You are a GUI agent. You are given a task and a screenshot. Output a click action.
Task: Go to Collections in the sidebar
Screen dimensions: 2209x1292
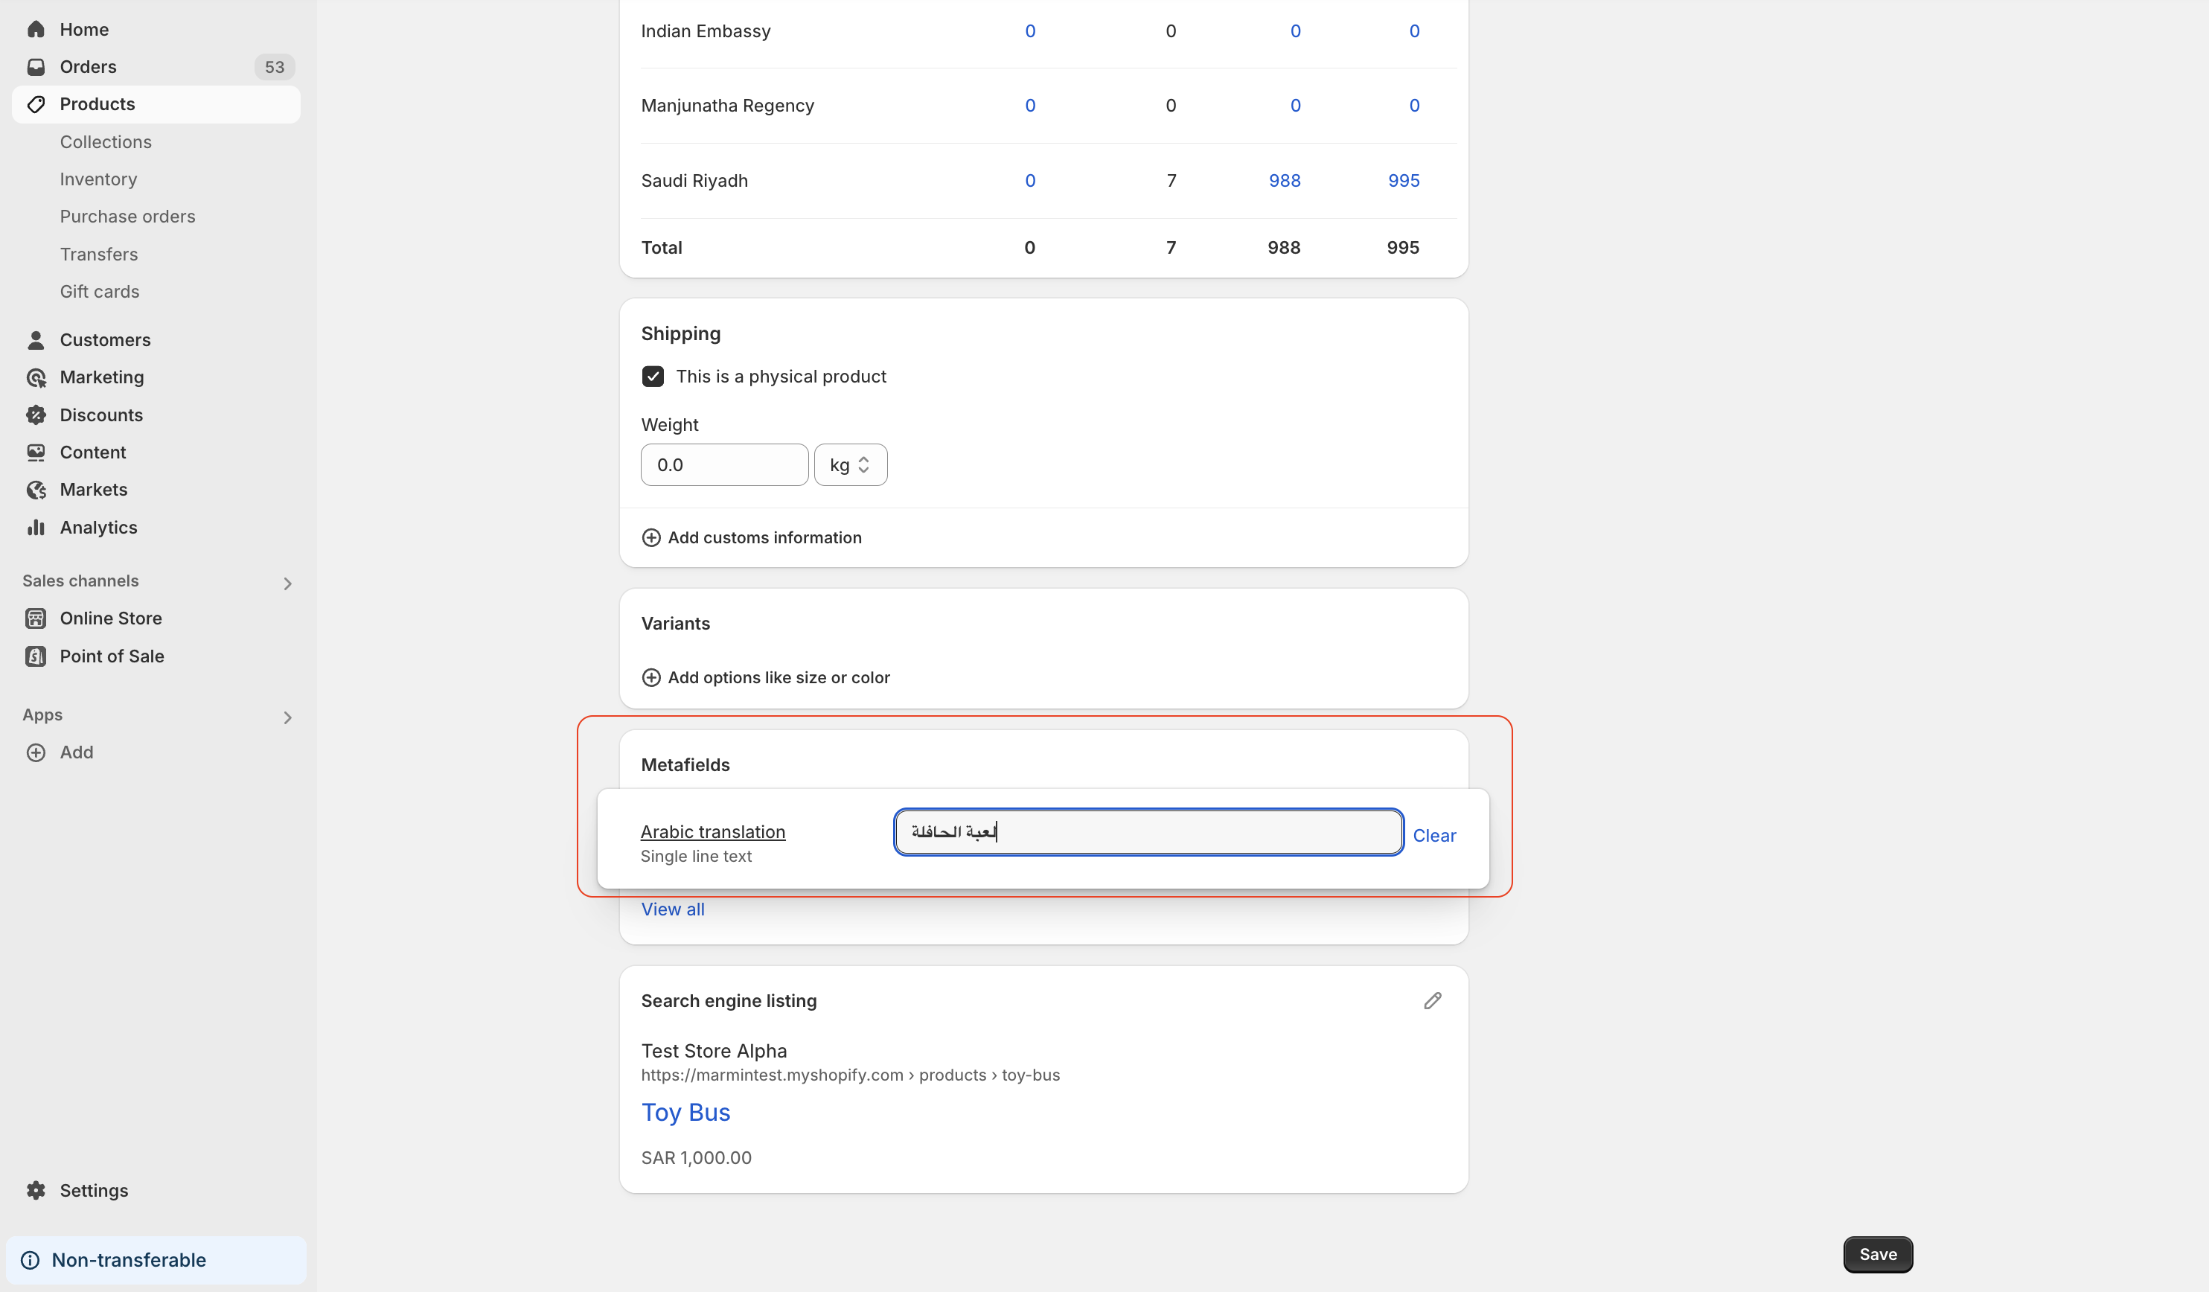pyautogui.click(x=105, y=142)
